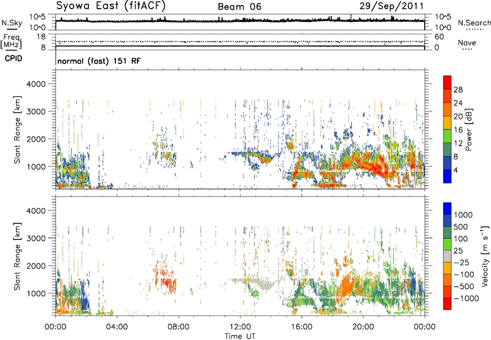Click the '60' tick on the Nave axis
491x340 pixels.
(439, 37)
